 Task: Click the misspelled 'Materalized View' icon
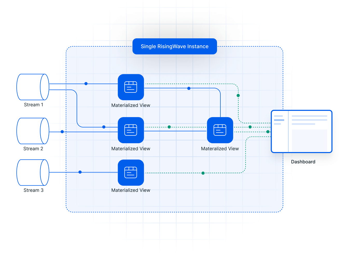pos(220,130)
